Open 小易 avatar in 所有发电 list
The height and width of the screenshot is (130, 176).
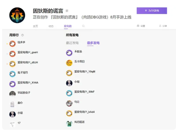69,83
